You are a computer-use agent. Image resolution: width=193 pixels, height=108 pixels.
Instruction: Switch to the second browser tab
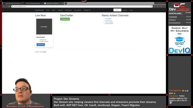(x=33, y=3)
